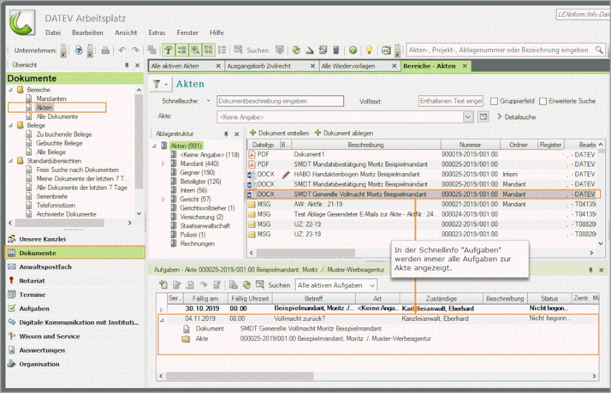Open the LEXinform icon in main toolbar
611x393 pixels.
pyautogui.click(x=386, y=50)
